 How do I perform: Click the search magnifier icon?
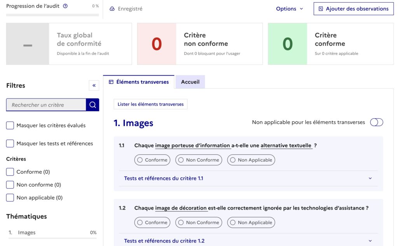[93, 105]
